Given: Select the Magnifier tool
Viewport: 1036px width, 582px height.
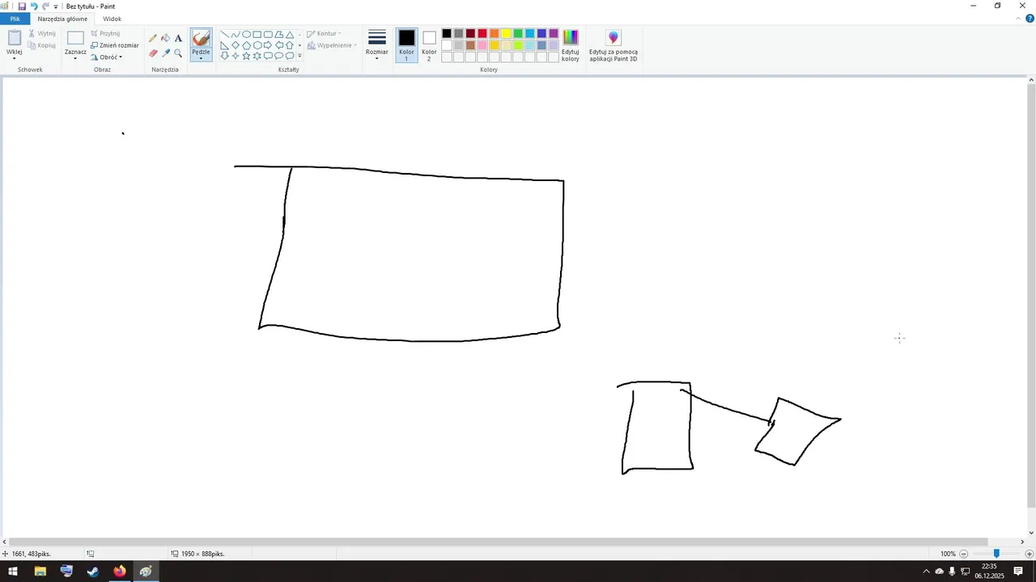Looking at the screenshot, I should click(x=178, y=53).
